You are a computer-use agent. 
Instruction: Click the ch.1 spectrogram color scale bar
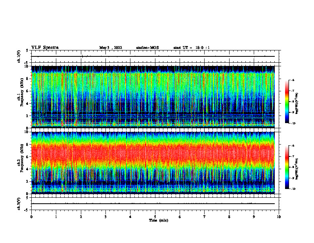287,102
